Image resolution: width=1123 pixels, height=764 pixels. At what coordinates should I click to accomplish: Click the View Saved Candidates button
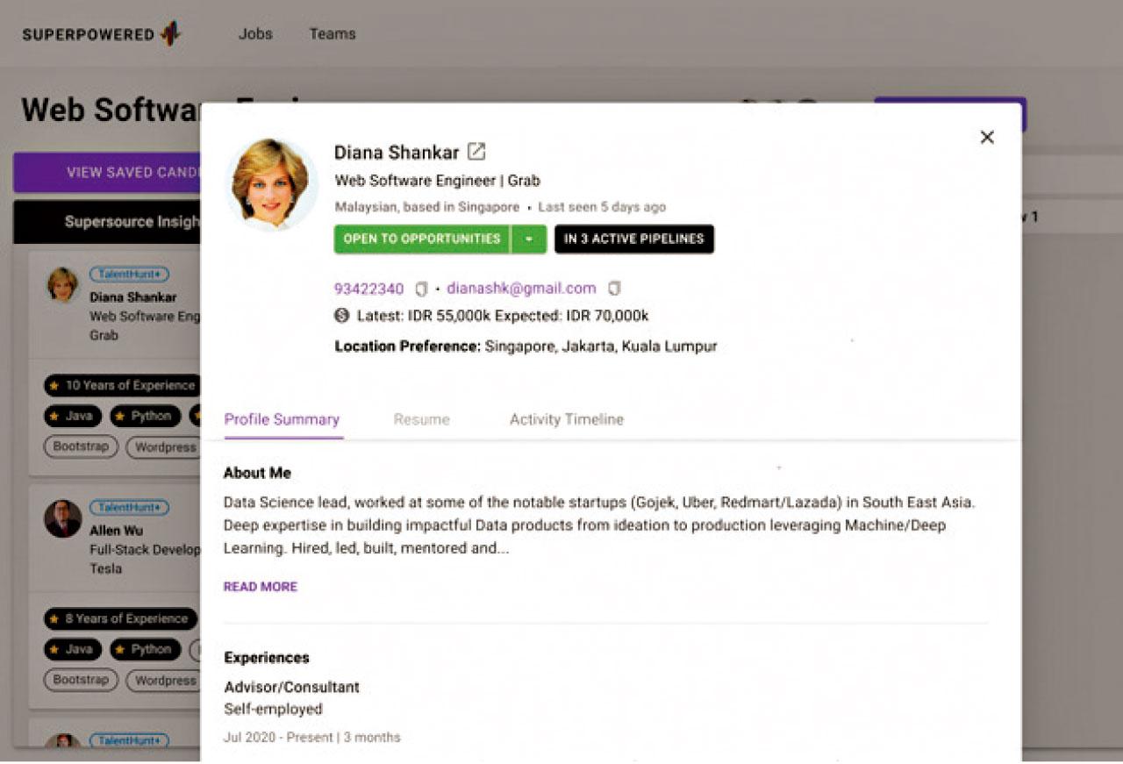coord(107,173)
